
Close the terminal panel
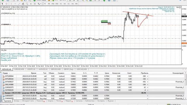point(1,72)
